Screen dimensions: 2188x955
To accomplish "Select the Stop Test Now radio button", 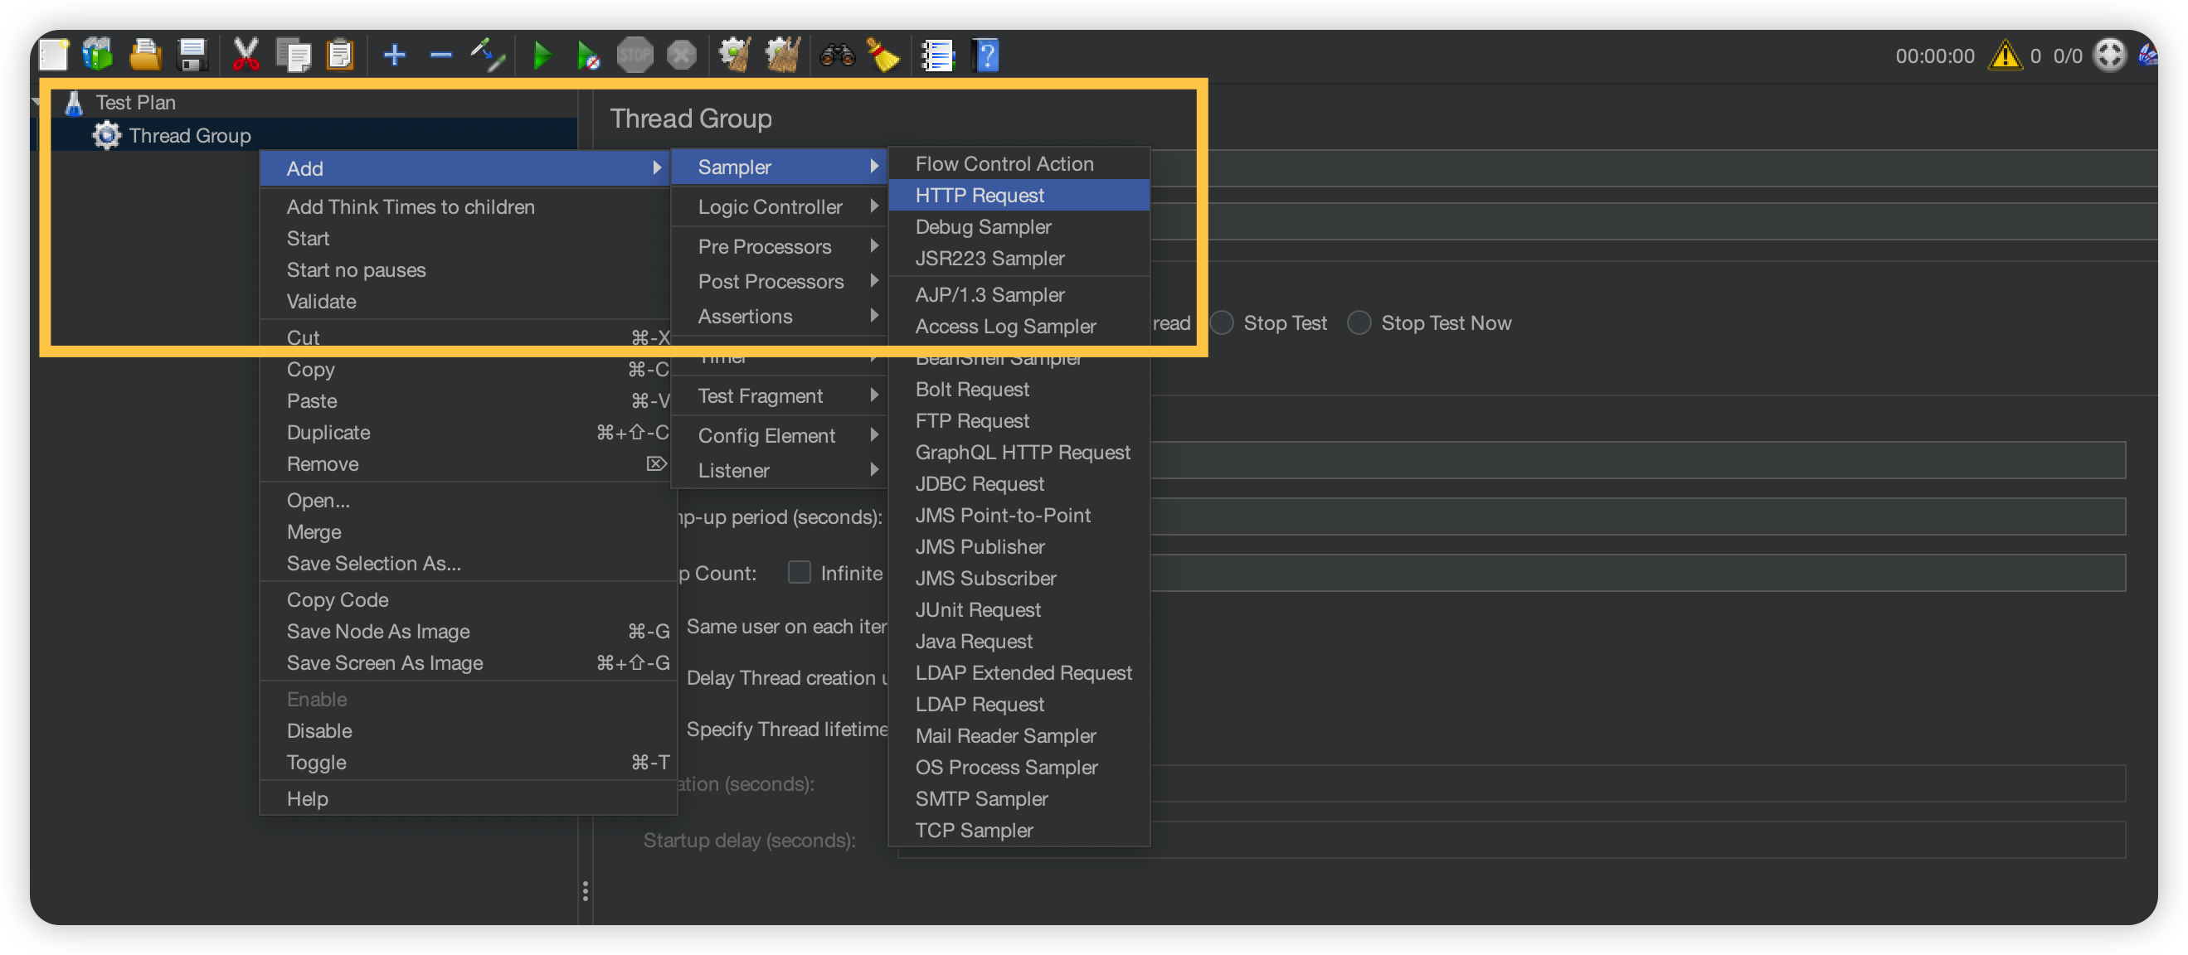I will pyautogui.click(x=1359, y=323).
